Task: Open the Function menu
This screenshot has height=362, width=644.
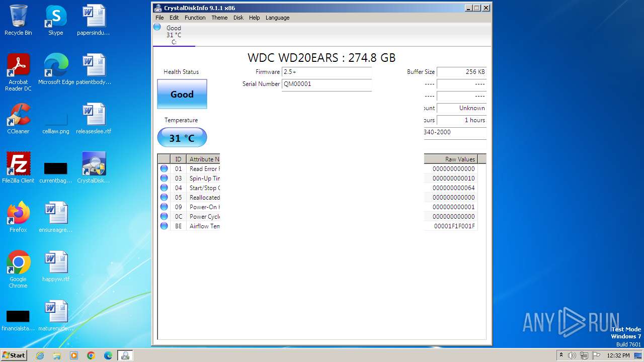Action: tap(195, 18)
